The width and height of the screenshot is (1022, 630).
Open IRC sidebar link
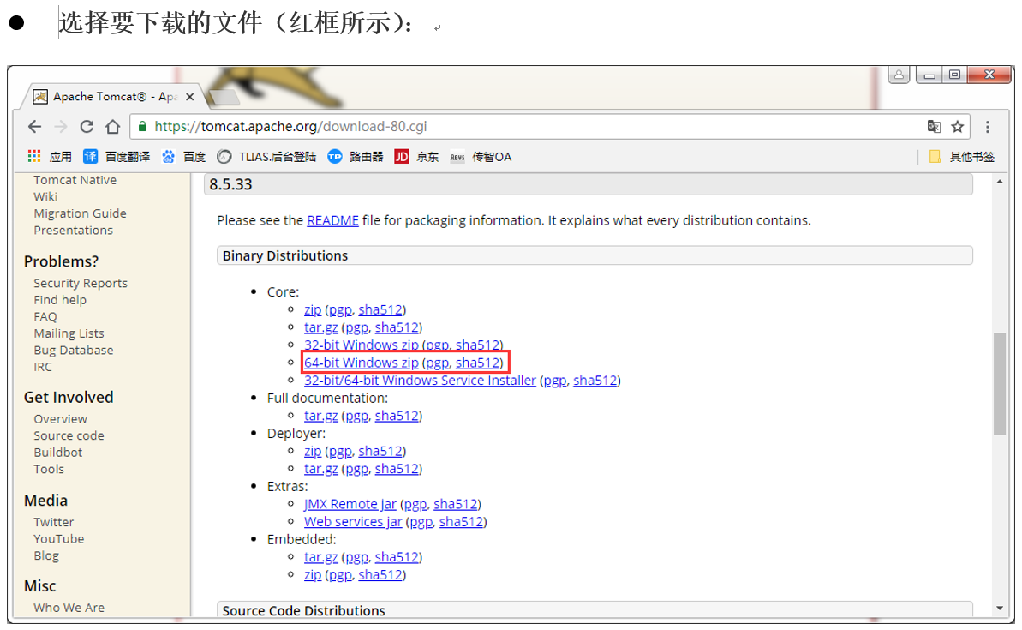click(x=43, y=367)
